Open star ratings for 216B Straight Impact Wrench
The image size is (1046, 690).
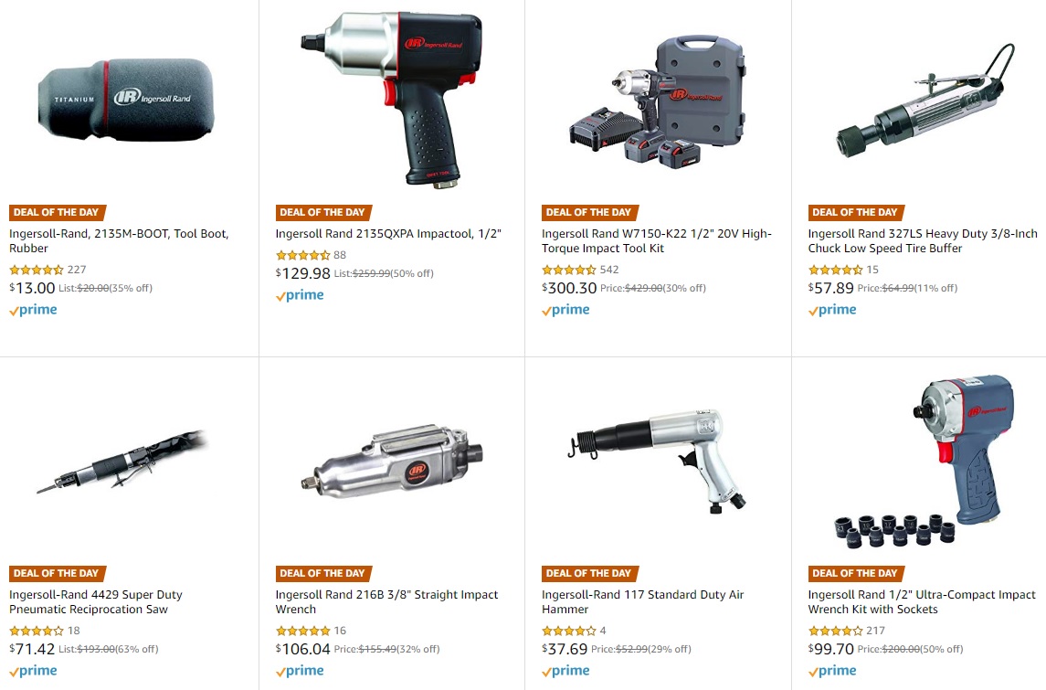pyautogui.click(x=303, y=631)
